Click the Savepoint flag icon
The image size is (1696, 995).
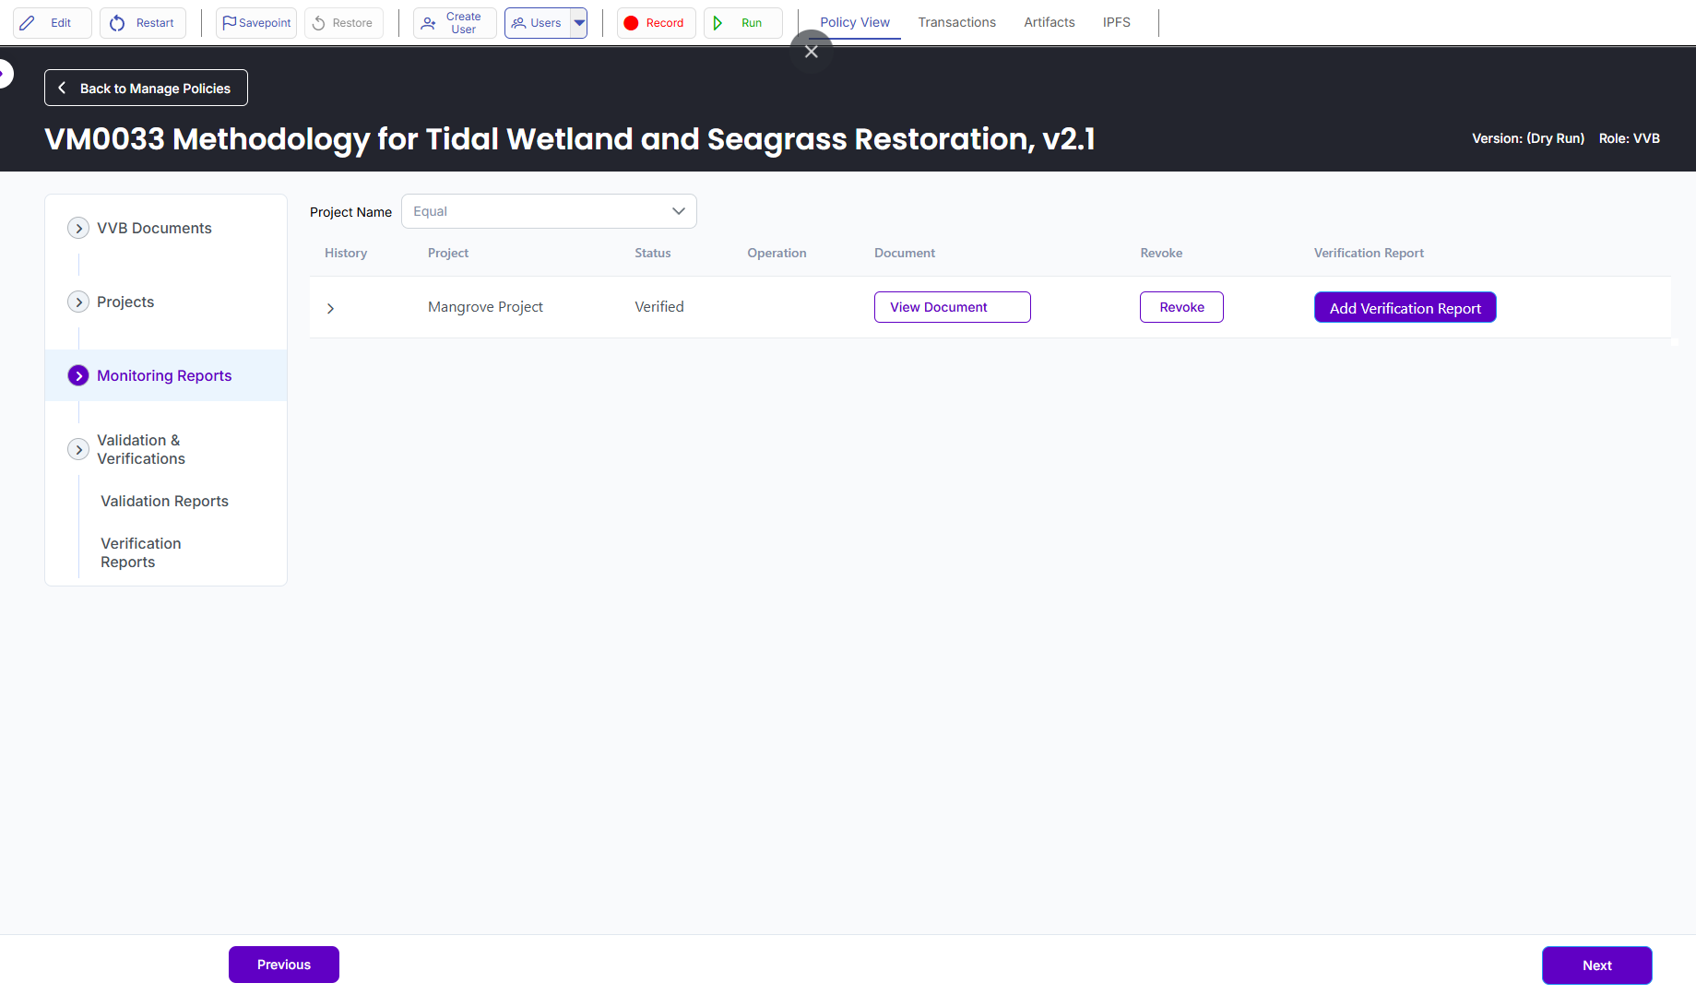[229, 23]
